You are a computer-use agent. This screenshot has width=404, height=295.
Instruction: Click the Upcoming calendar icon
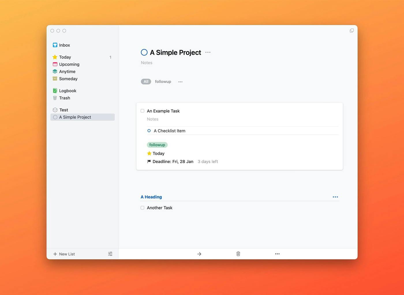pyautogui.click(x=55, y=64)
